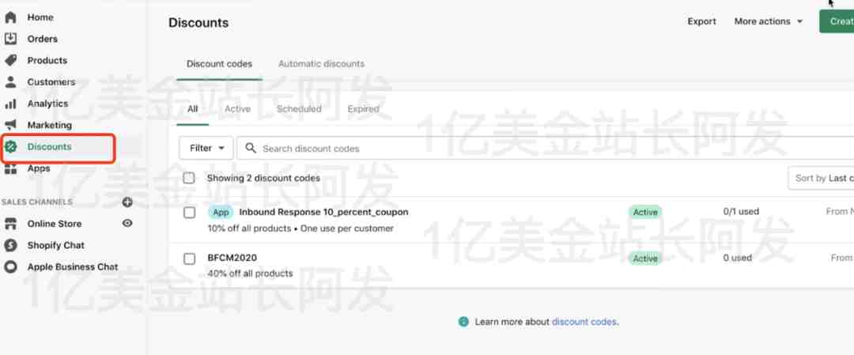Viewport: 854px width, 355px height.
Task: Select the Discount codes tab
Action: [220, 64]
